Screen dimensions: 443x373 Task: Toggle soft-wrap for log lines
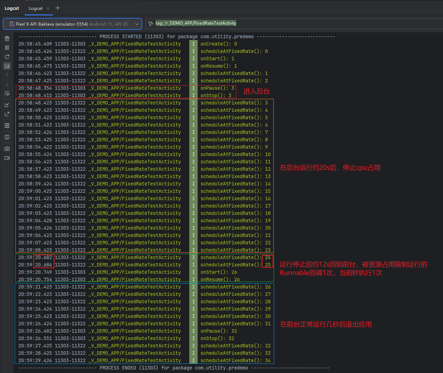[7, 94]
